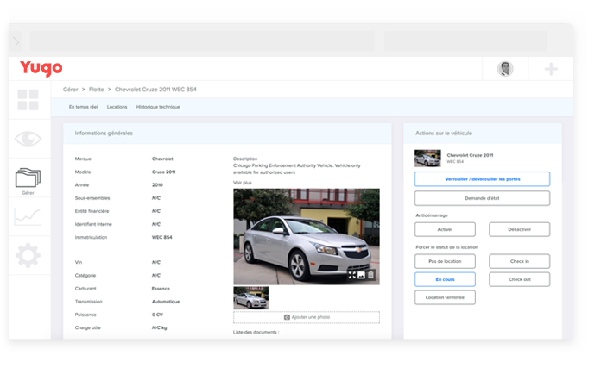Click the car thumbnail in Actions panel
The height and width of the screenshot is (368, 601).
click(x=427, y=158)
